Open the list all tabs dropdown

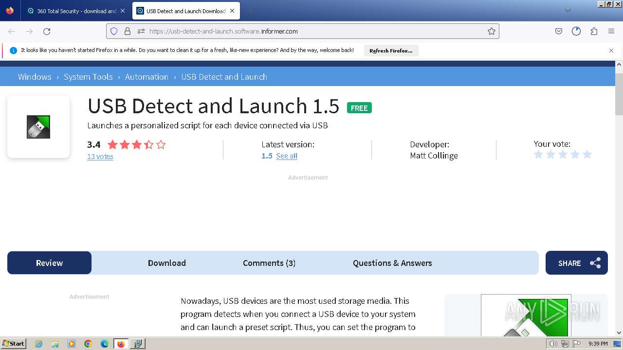[568, 11]
